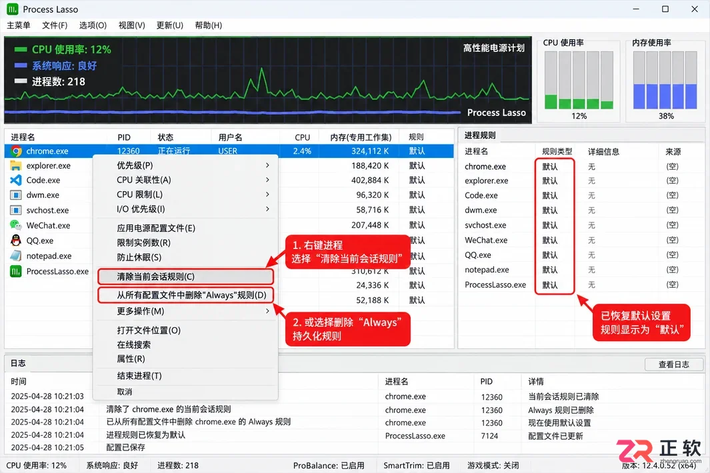Click ProcessLasso.exe PID 7124 in log

coord(489,436)
